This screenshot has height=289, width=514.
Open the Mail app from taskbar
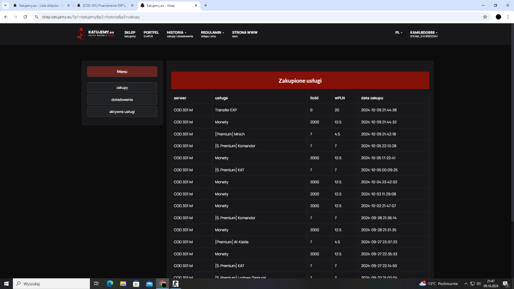click(149, 284)
